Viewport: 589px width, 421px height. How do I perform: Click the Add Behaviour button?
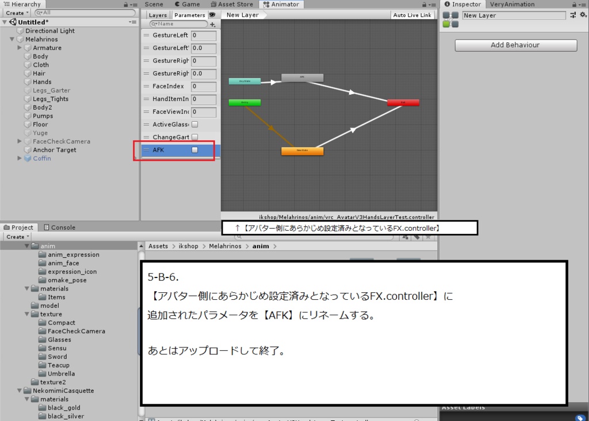click(515, 45)
